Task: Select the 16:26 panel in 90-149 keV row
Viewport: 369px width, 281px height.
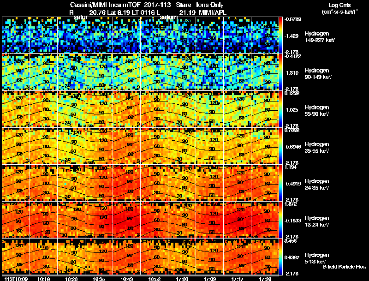Action: coord(71,72)
